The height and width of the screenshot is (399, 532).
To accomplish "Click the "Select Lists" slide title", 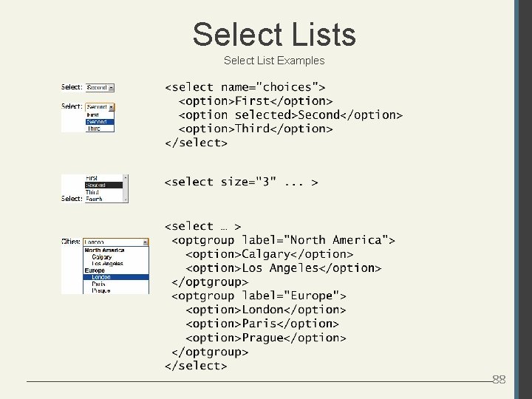I will point(274,34).
